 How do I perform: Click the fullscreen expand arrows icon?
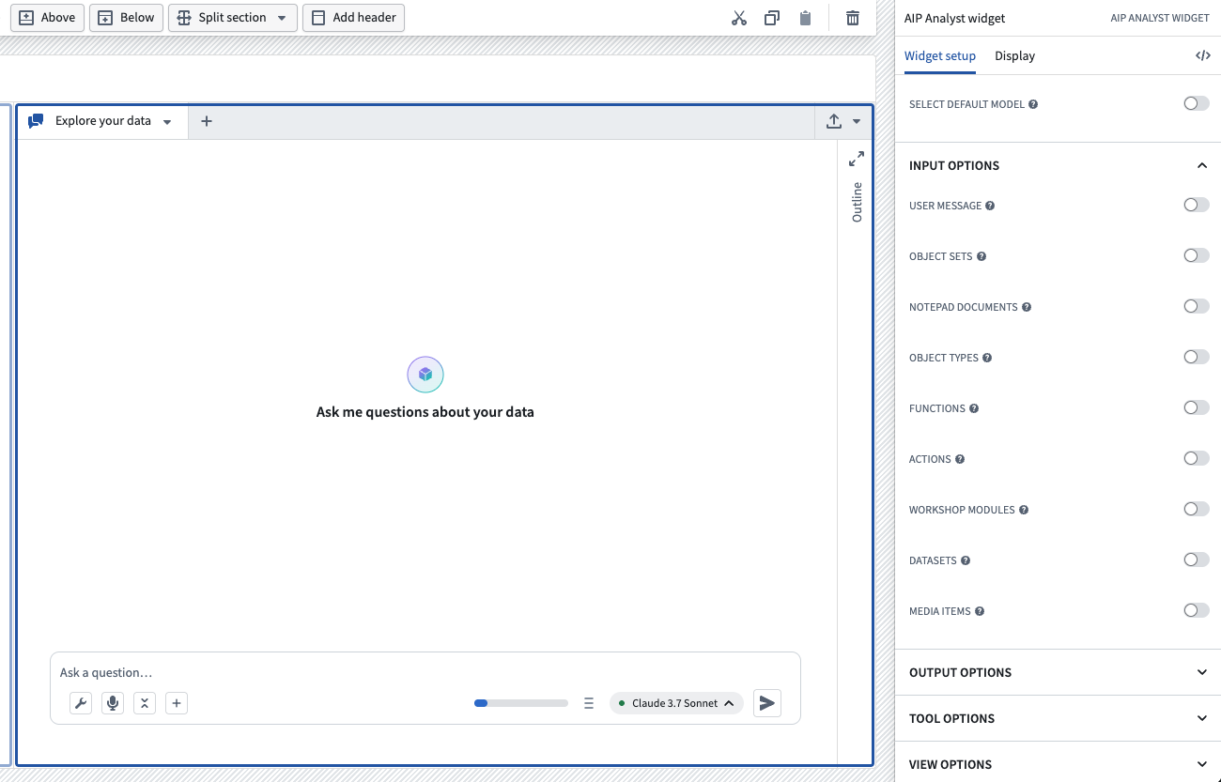click(856, 158)
